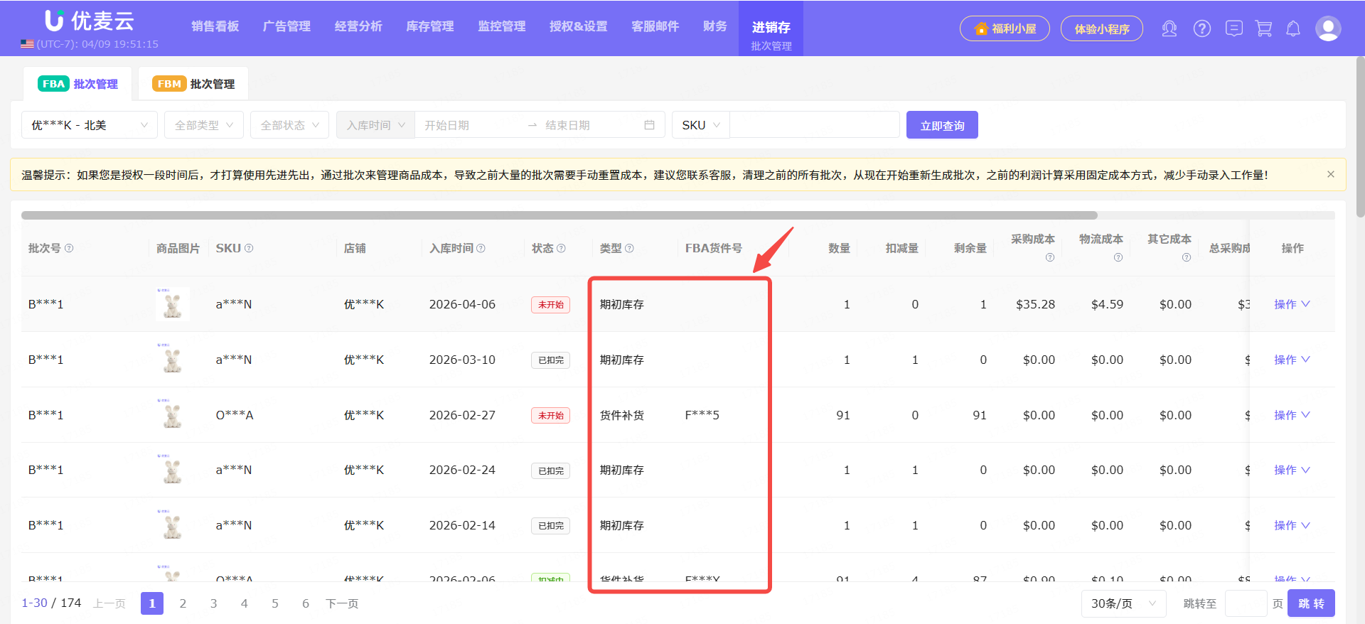Click the shopping cart icon
The height and width of the screenshot is (624, 1365).
(1263, 28)
